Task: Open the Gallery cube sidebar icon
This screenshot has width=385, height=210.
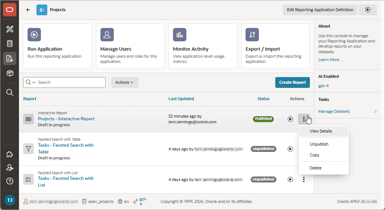Action: pos(10,73)
